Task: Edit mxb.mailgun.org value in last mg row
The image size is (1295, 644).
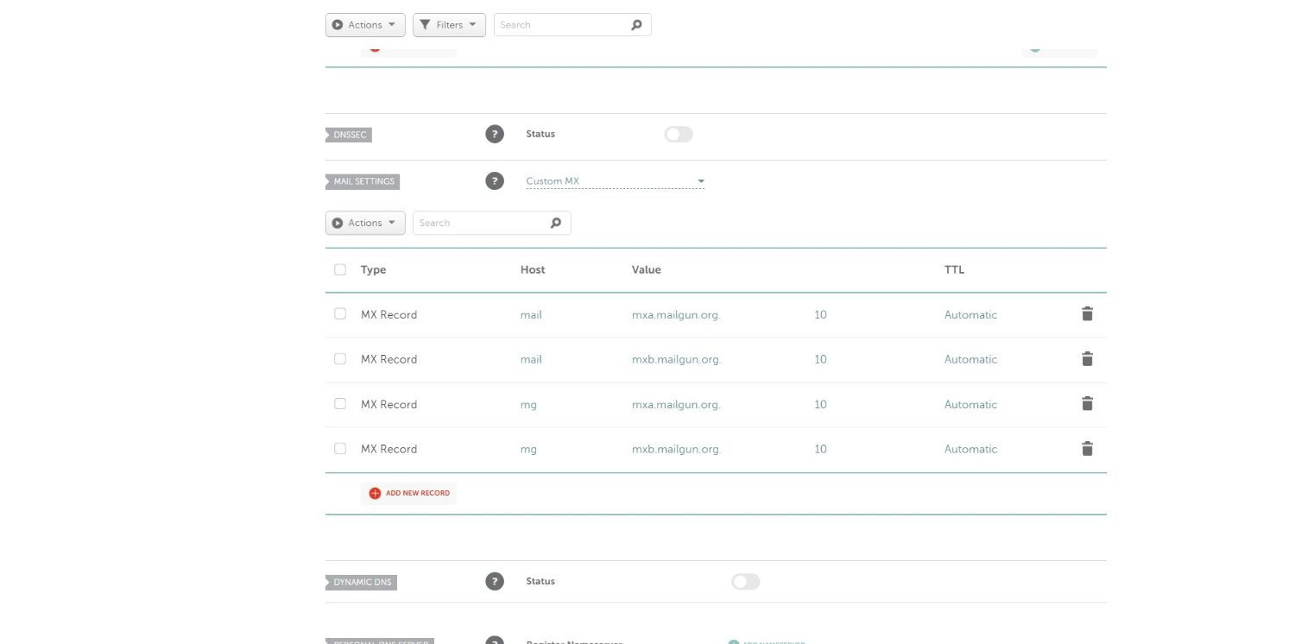Action: [676, 450]
